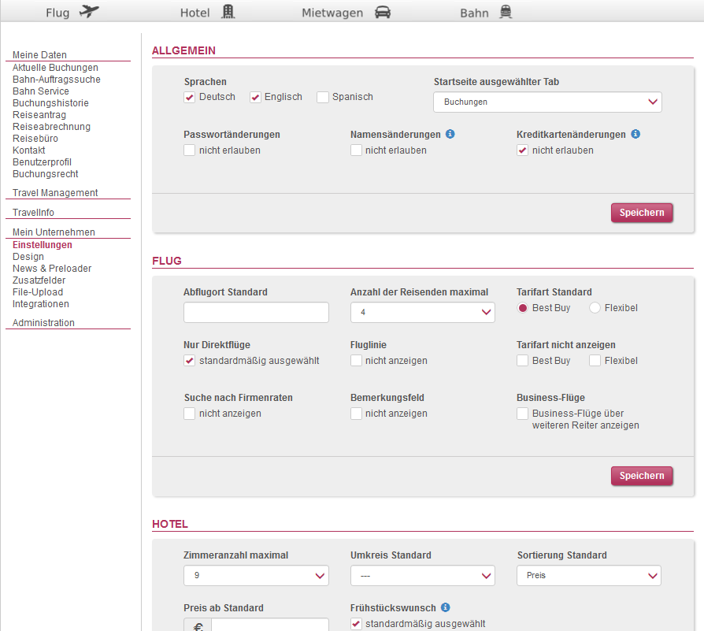Toggle Frühstückswunsch standardmäßig ausgewählt checkbox
The height and width of the screenshot is (631, 704).
356,623
